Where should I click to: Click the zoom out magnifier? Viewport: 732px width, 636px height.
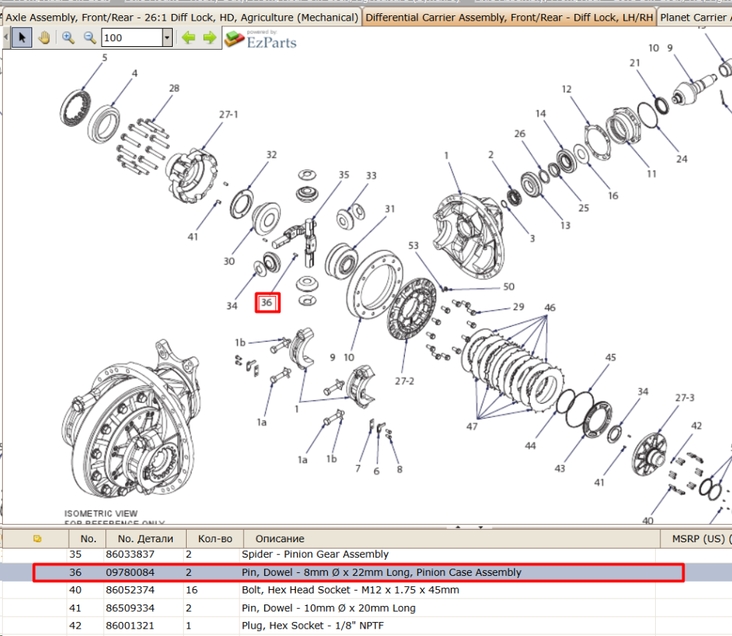point(89,37)
